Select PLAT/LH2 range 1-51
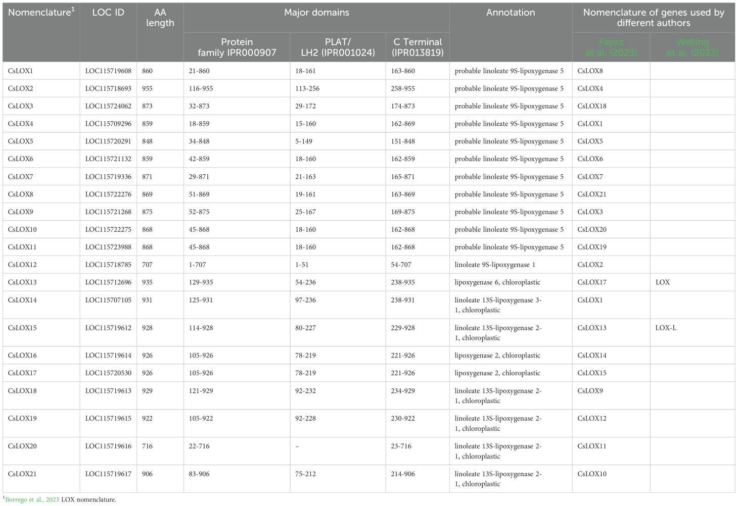The height and width of the screenshot is (506, 738). point(302,266)
